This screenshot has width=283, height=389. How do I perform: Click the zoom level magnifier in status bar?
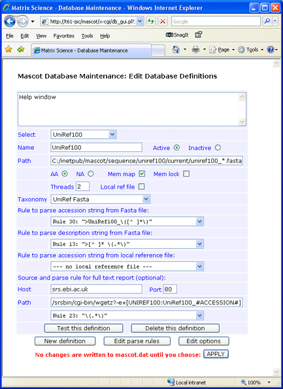[x=243, y=382]
